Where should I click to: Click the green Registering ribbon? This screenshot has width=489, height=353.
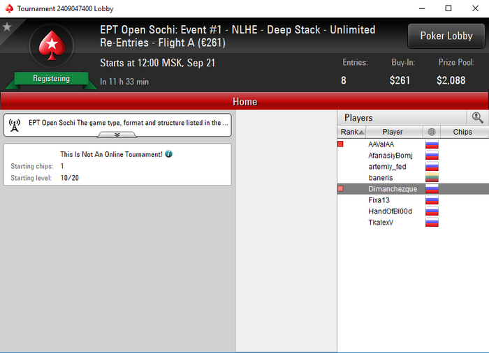click(52, 79)
